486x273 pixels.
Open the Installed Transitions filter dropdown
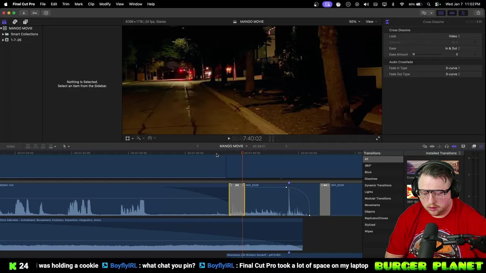443,153
